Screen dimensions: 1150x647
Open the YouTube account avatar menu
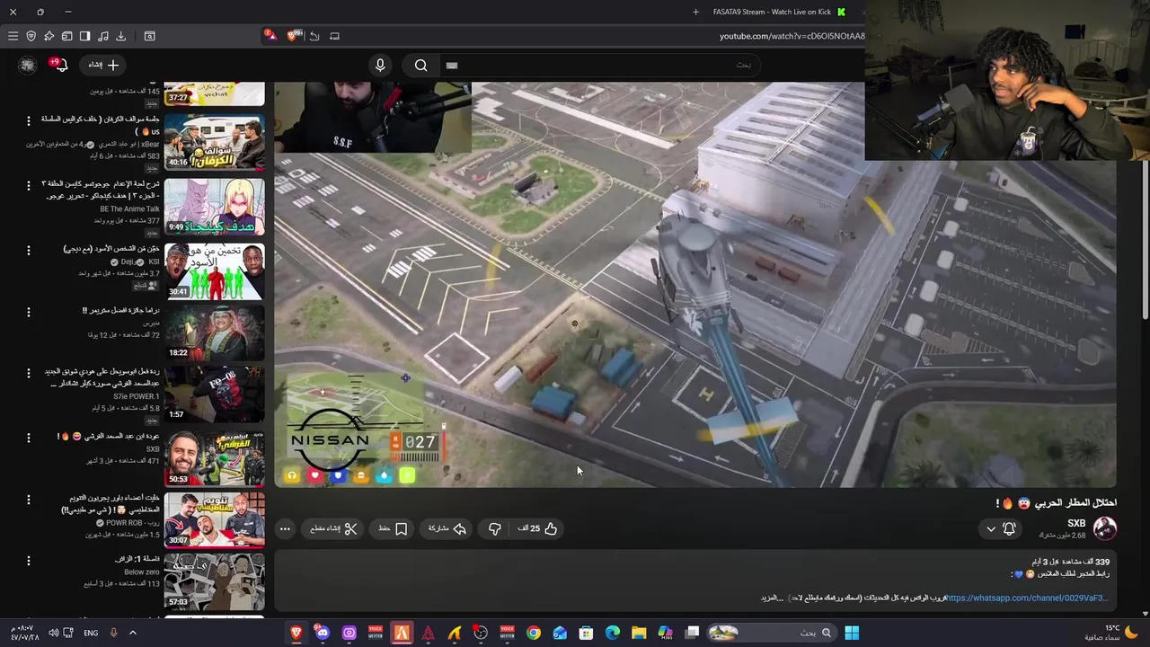coord(28,65)
